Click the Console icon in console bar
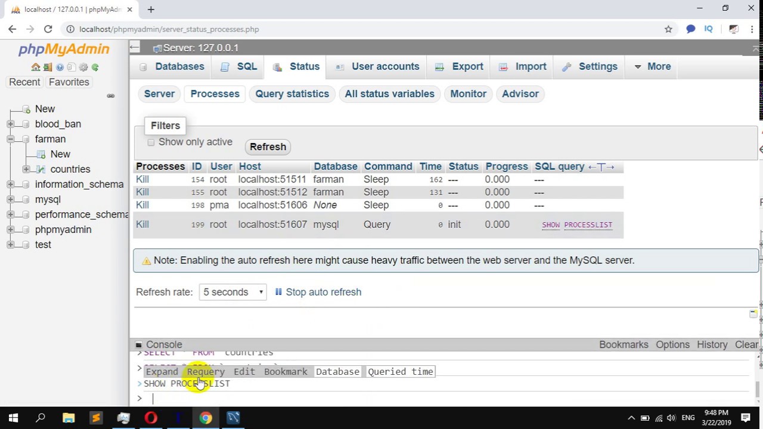The image size is (763, 429). (138, 345)
